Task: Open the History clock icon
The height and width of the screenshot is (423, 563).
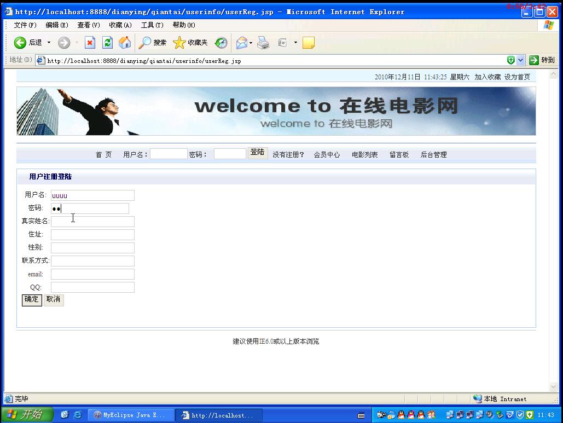Action: click(x=221, y=43)
